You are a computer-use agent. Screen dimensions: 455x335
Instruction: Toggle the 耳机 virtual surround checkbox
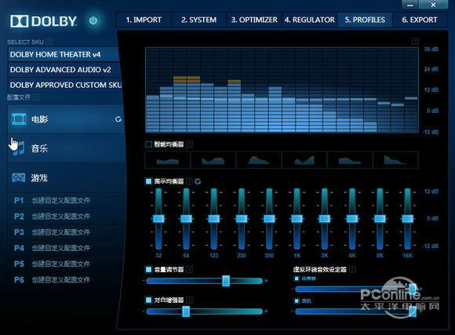pyautogui.click(x=297, y=300)
